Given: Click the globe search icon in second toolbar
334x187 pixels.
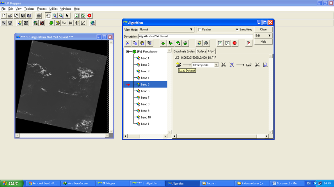Looking at the screenshot, I should [92, 23].
